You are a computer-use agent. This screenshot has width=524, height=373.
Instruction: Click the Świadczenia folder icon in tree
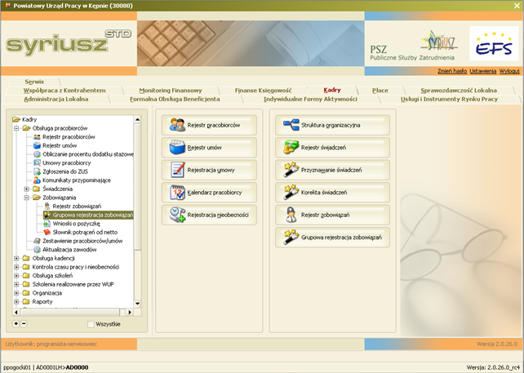click(x=37, y=189)
